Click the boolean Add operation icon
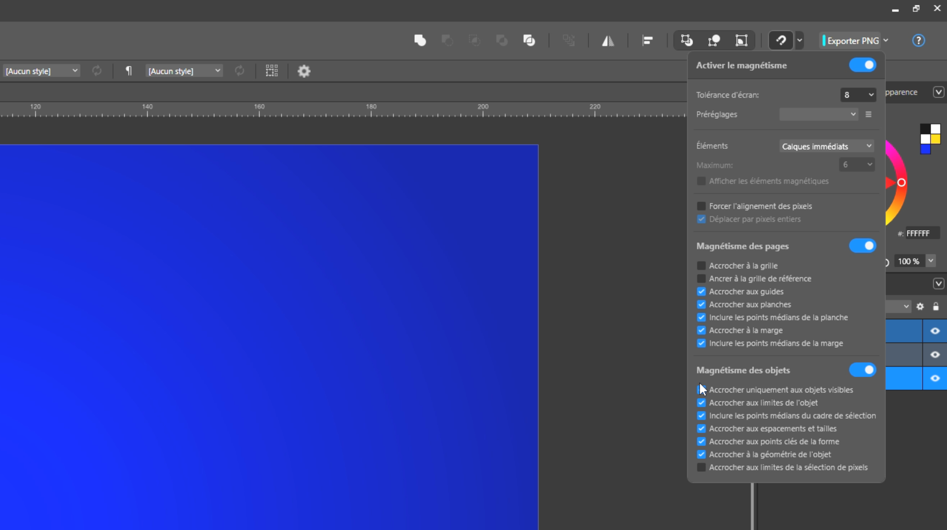 (x=420, y=40)
